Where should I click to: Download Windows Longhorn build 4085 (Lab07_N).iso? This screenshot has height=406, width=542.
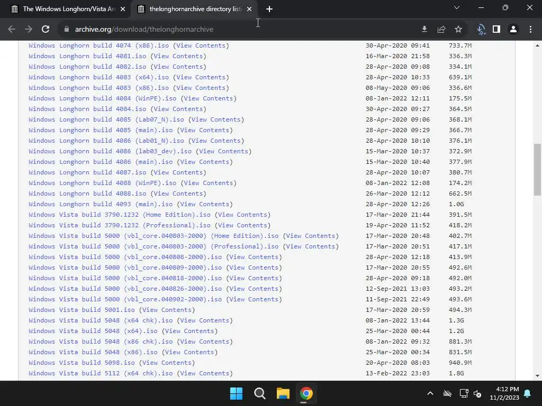pos(106,119)
